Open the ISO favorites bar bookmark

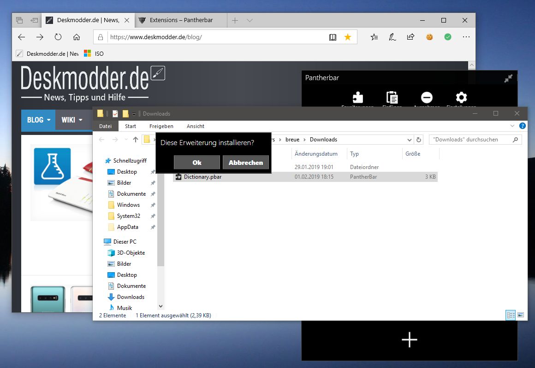(94, 53)
